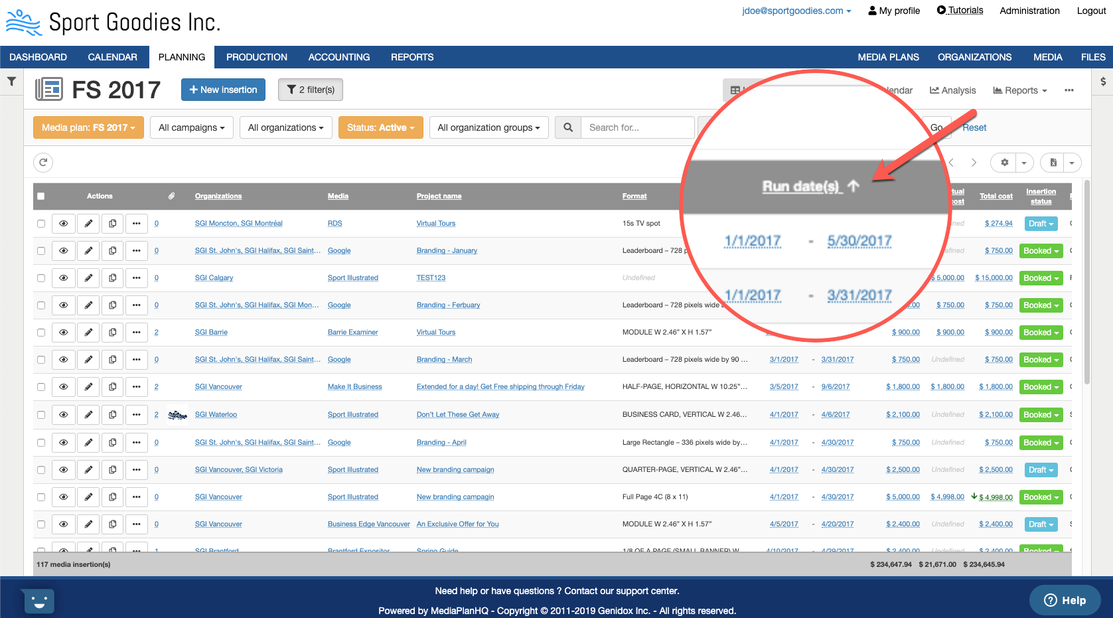The width and height of the screenshot is (1113, 618).
Task: Open the Status: Active filter dropdown
Action: pyautogui.click(x=380, y=127)
